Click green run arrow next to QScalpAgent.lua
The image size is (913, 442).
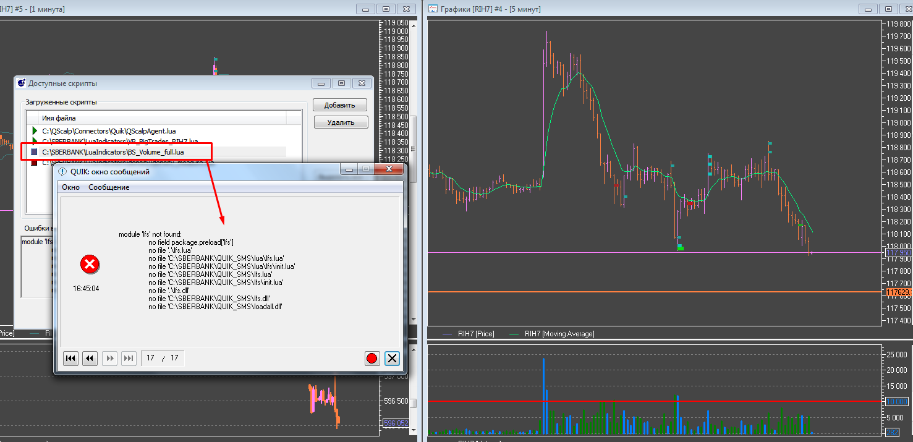click(x=35, y=131)
